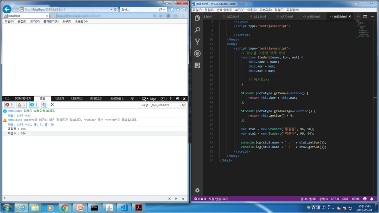379x213 pixels.
Task: Switch to F12 디버거 tab
Action: tap(60, 98)
